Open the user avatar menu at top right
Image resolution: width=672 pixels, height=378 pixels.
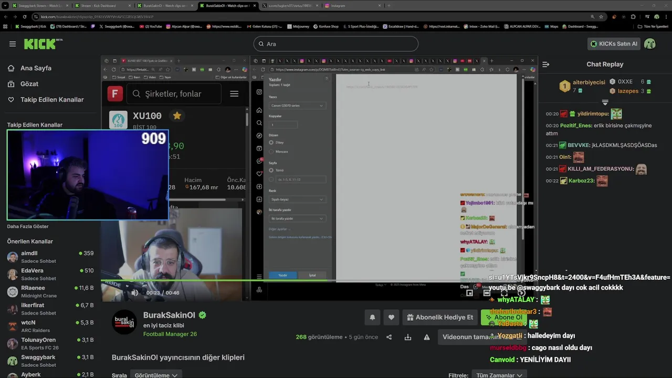(650, 44)
